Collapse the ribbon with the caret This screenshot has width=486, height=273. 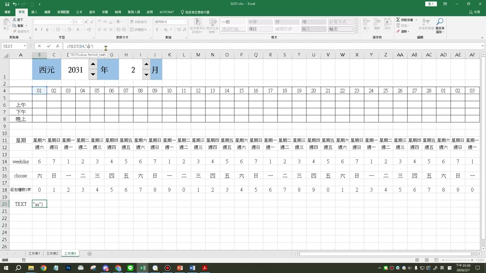tap(483, 37)
